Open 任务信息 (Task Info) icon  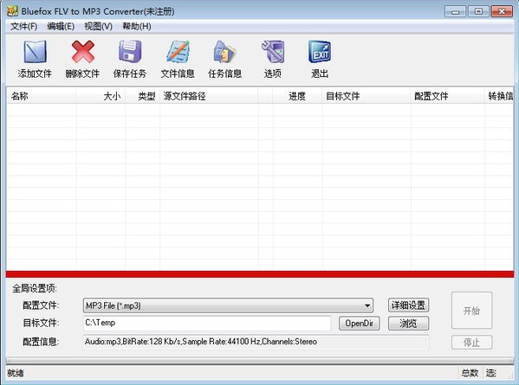(224, 52)
